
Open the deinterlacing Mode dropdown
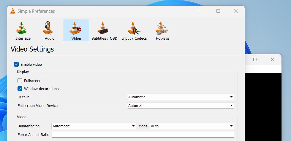192,126
